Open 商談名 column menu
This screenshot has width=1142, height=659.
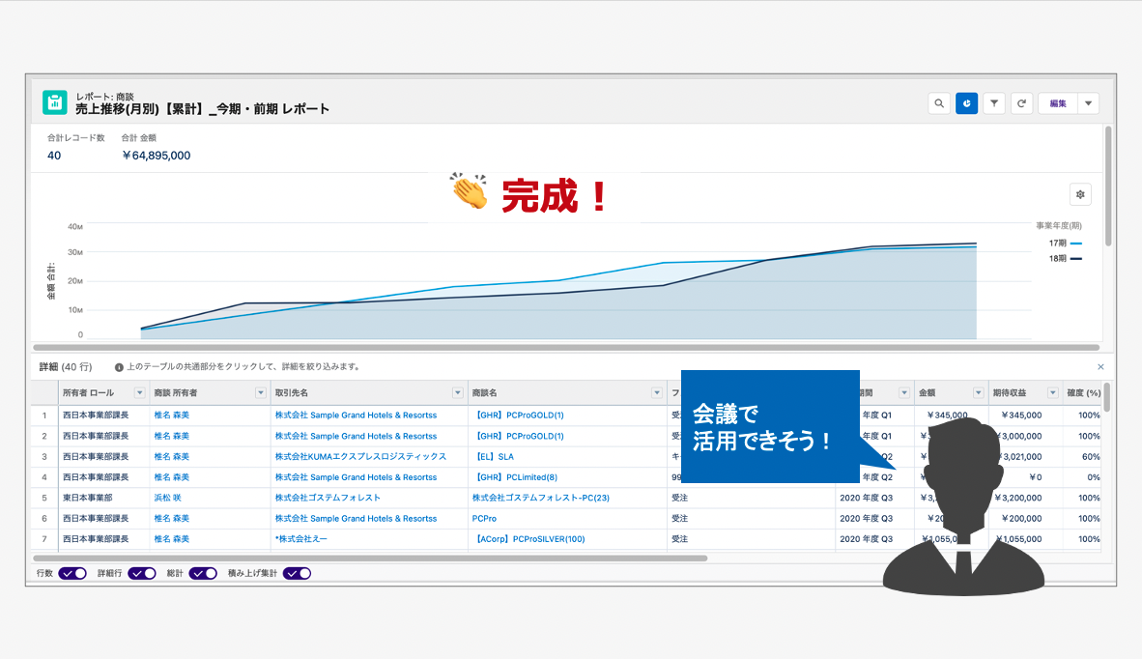657,393
